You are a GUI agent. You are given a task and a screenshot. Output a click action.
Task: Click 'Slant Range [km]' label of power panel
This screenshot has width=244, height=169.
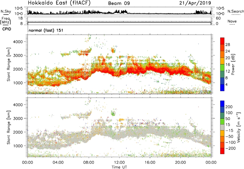9,64
